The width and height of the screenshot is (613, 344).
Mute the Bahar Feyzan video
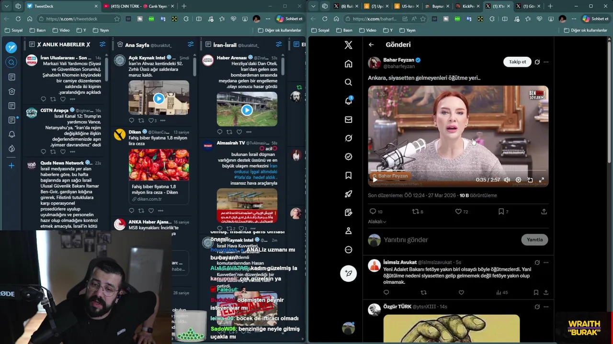[x=507, y=180]
